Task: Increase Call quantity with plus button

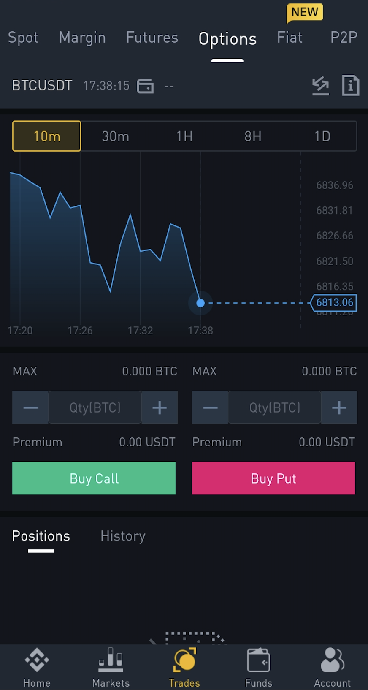Action: [x=160, y=407]
